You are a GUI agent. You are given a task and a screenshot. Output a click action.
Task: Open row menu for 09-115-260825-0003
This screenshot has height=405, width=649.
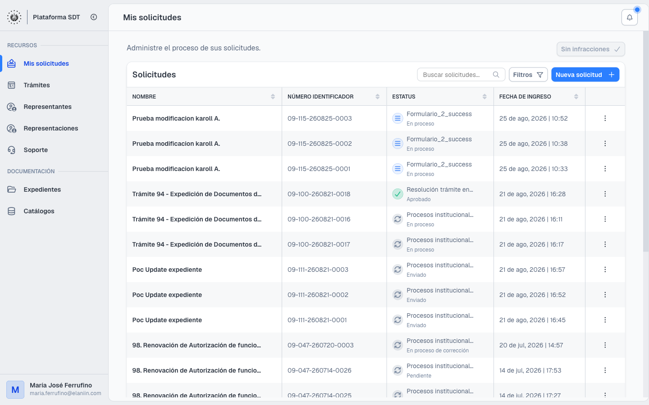pos(605,118)
